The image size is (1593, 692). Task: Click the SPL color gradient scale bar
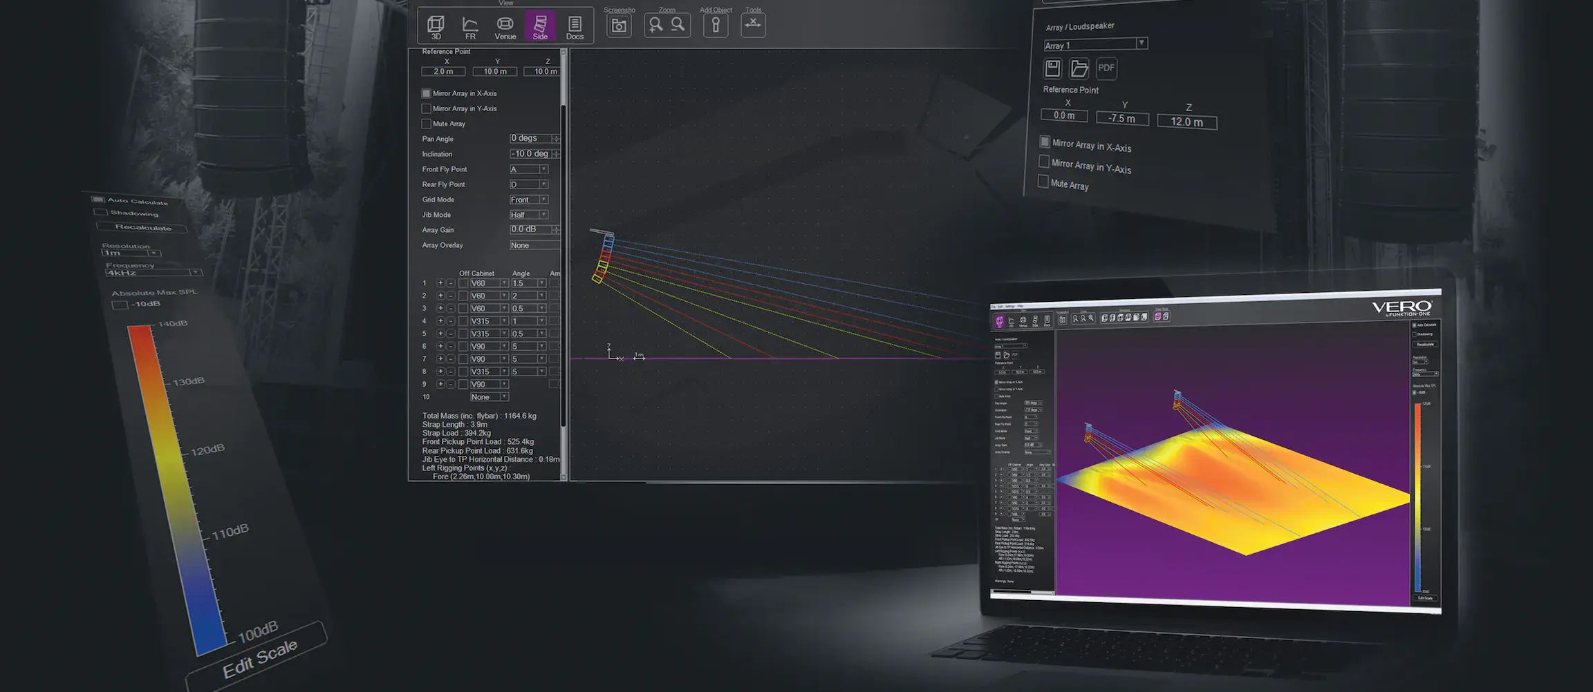point(176,483)
